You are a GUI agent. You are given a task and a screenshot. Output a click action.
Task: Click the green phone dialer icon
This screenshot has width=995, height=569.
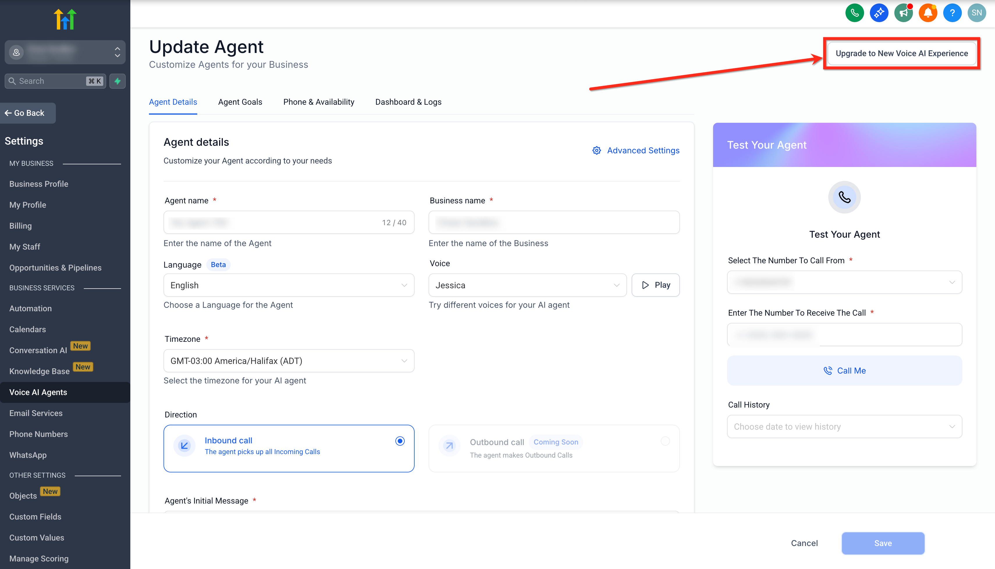click(854, 13)
